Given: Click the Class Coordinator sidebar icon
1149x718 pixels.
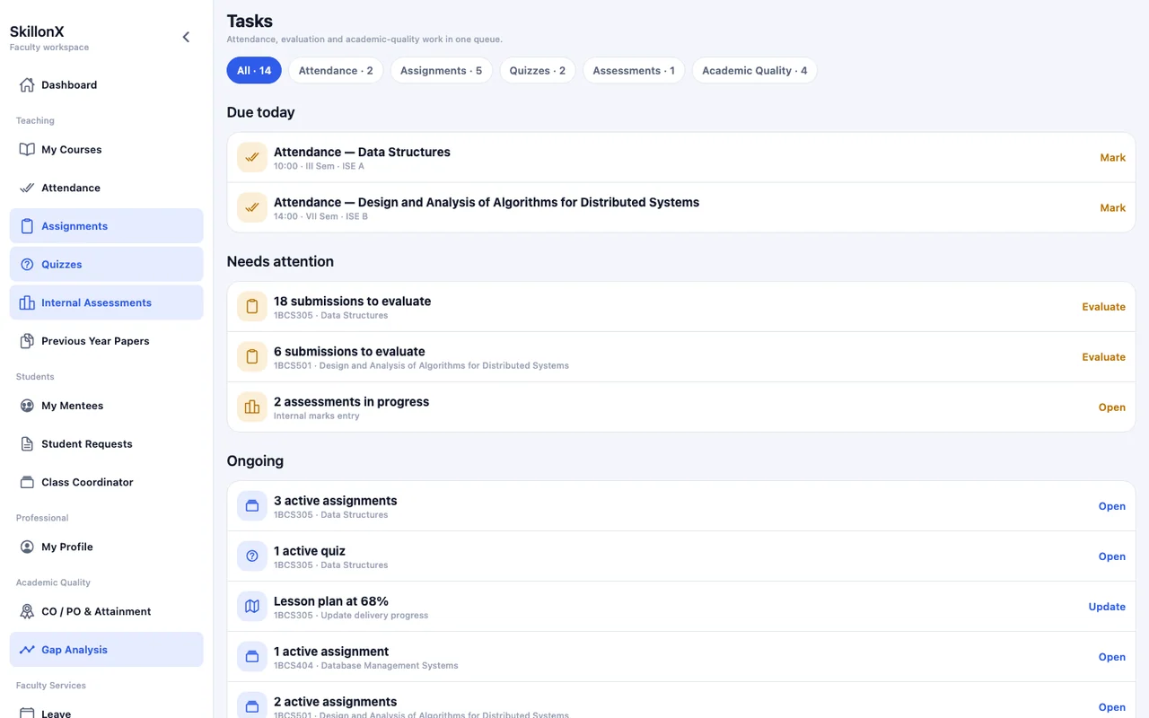Looking at the screenshot, I should (27, 482).
